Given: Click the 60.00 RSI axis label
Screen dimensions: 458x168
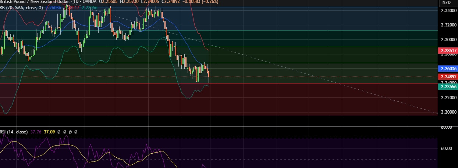Looking at the screenshot, I should point(446,148).
